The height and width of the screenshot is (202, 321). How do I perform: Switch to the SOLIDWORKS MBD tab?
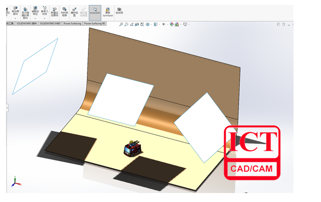pos(50,23)
